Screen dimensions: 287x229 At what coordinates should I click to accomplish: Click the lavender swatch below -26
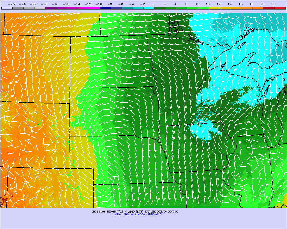(x=7, y=8)
